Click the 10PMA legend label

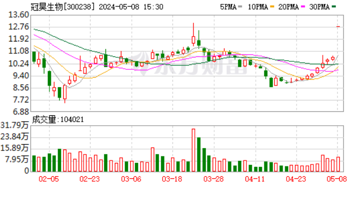pos(258,7)
